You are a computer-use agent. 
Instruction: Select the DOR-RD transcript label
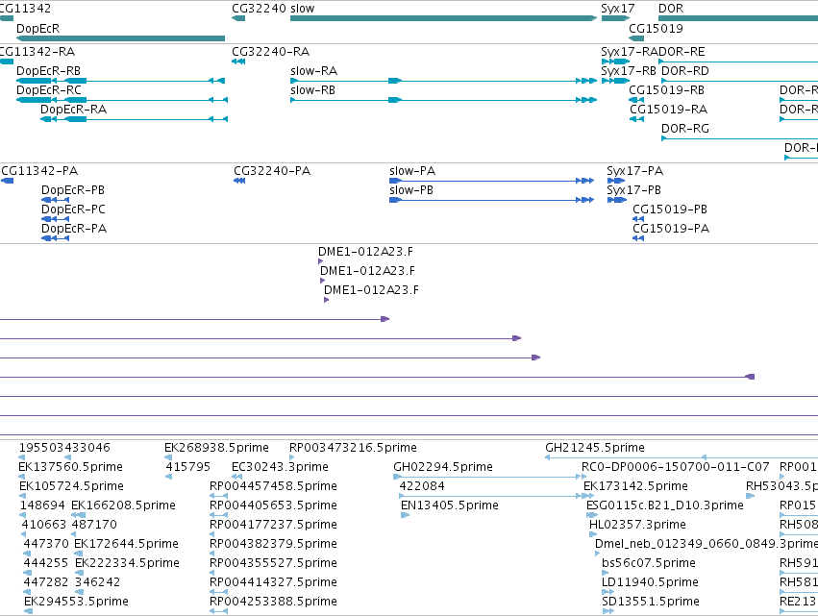pyautogui.click(x=685, y=71)
